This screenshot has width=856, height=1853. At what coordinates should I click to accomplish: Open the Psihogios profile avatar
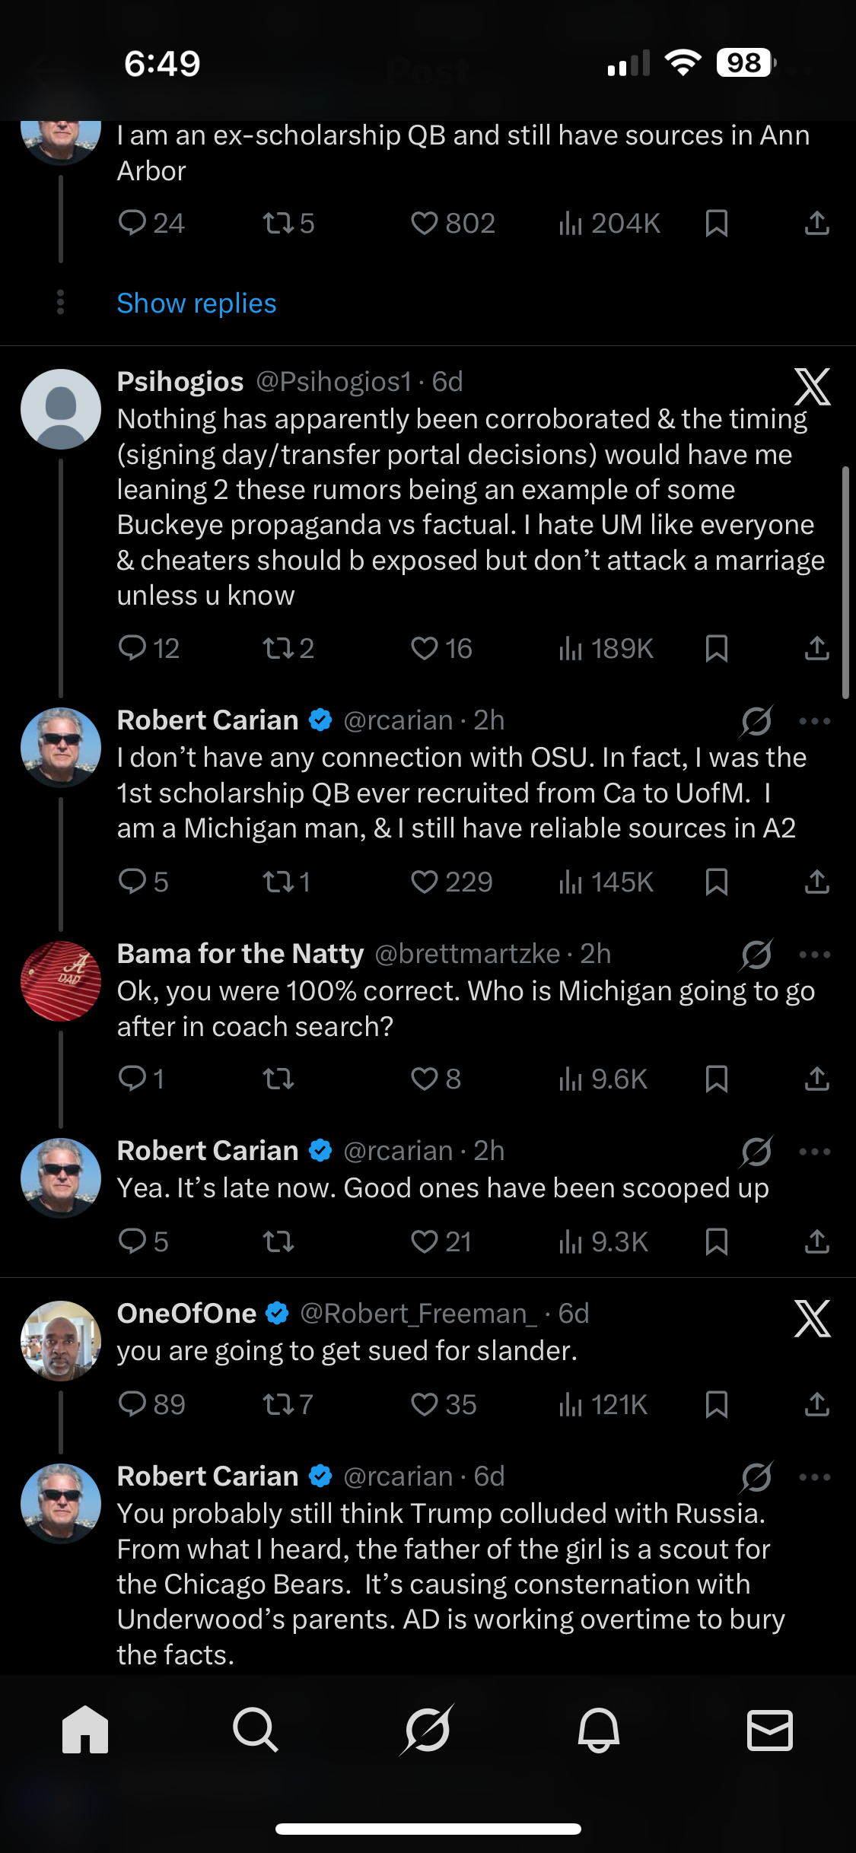[x=61, y=409]
